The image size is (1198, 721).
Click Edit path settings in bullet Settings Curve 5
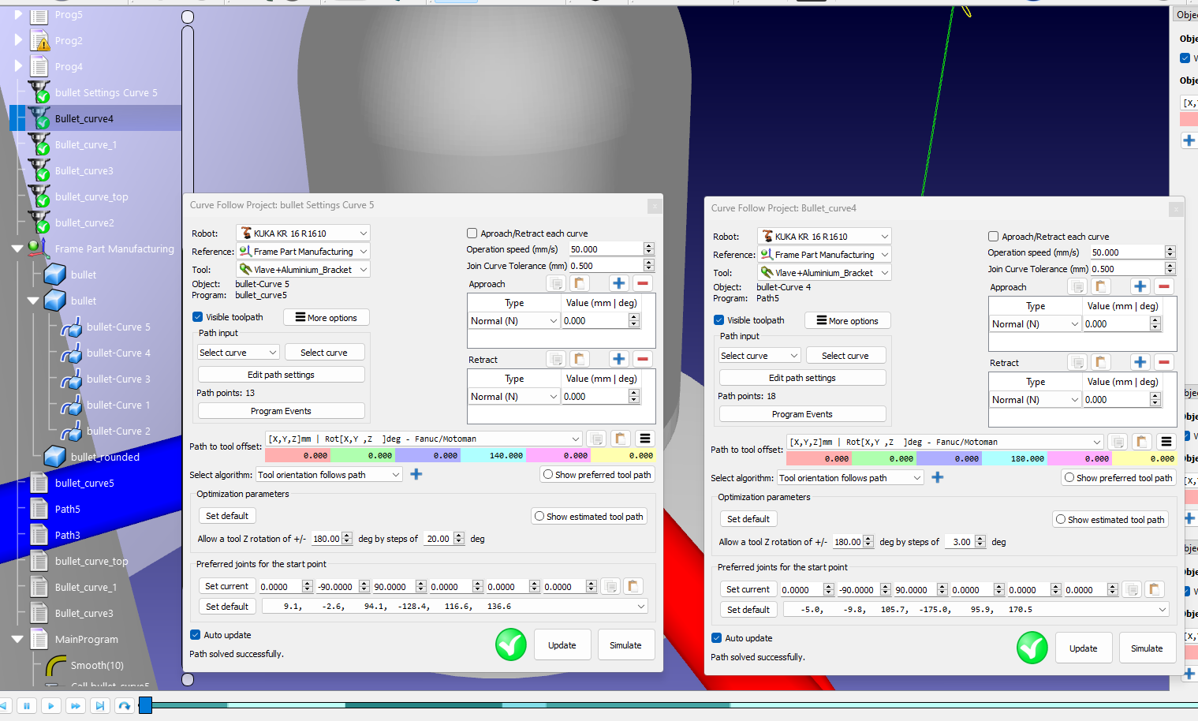click(281, 375)
